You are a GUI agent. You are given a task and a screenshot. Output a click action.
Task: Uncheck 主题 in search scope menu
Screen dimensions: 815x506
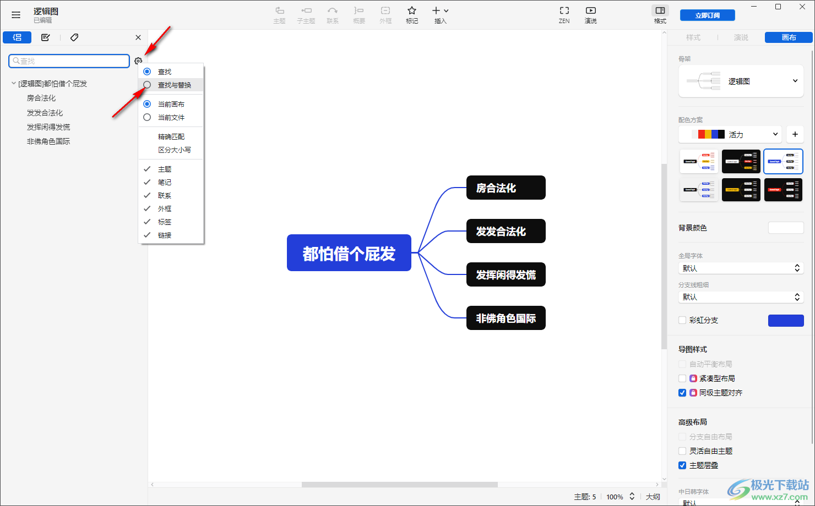click(x=171, y=169)
